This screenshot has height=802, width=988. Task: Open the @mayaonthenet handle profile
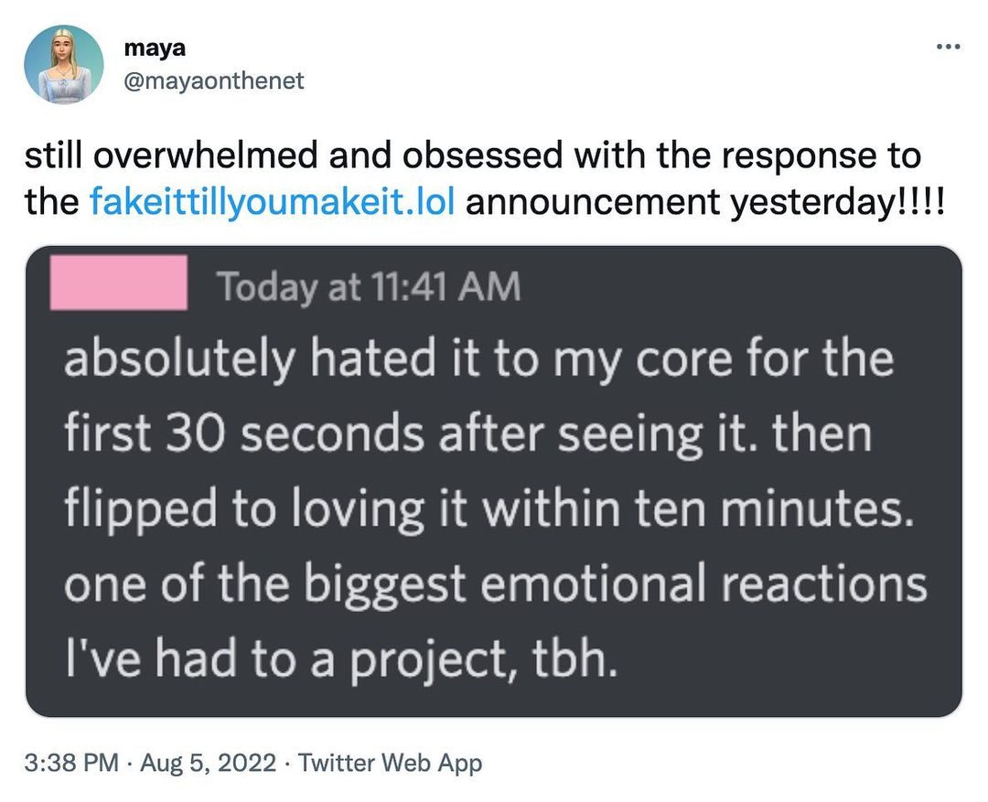point(212,80)
